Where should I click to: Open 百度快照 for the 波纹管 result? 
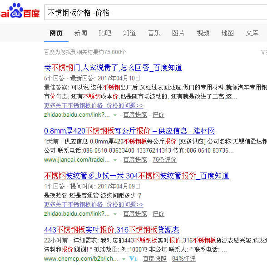[135, 214]
